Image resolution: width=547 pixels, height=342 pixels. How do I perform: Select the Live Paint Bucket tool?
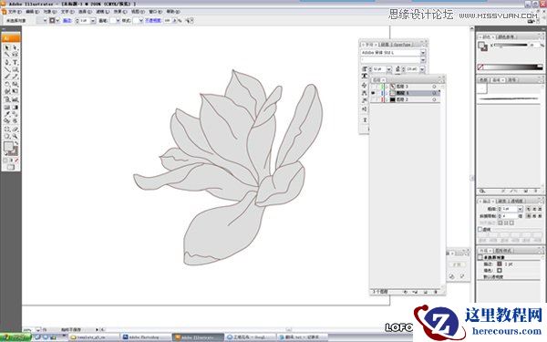[x=6, y=120]
